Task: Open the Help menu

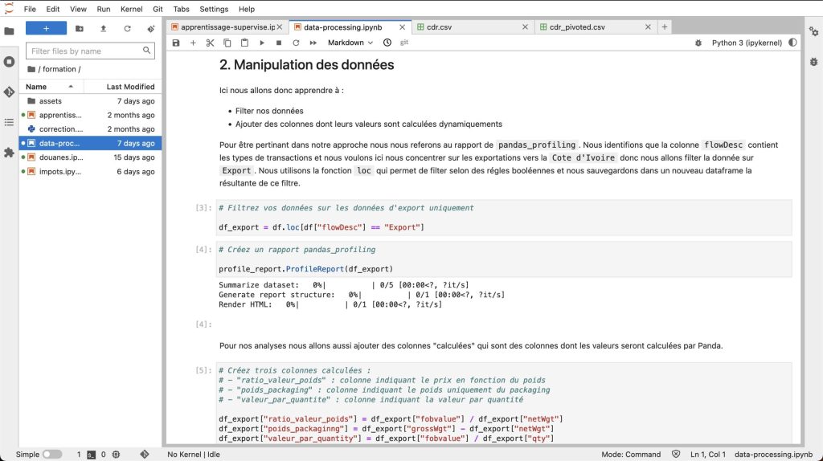Action: [x=246, y=9]
